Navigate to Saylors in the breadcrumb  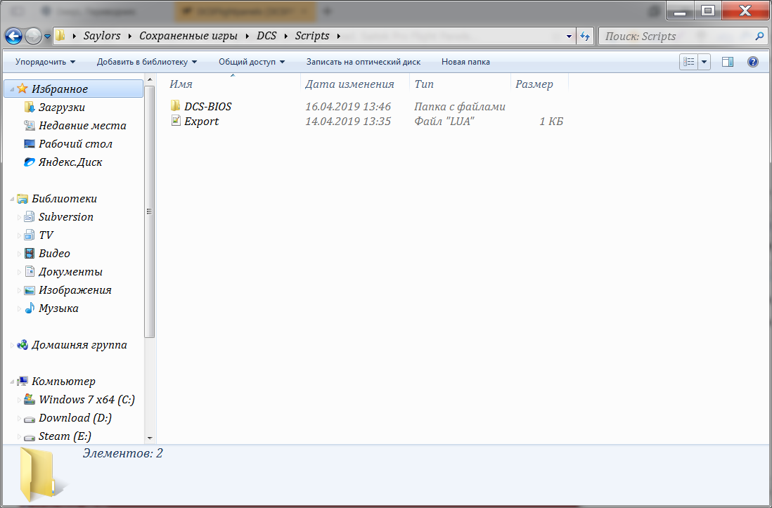pos(102,36)
